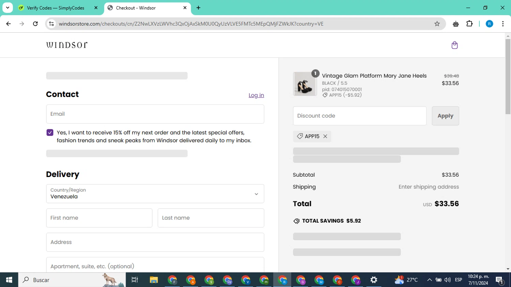Reload the checkout page
Screen dimensions: 511x287
[x=35, y=24]
